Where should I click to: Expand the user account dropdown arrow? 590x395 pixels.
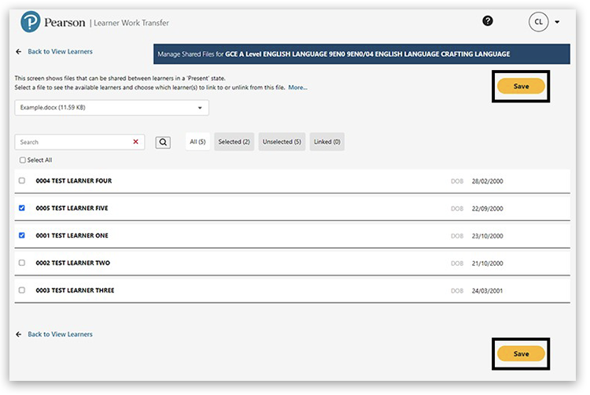pyautogui.click(x=557, y=22)
